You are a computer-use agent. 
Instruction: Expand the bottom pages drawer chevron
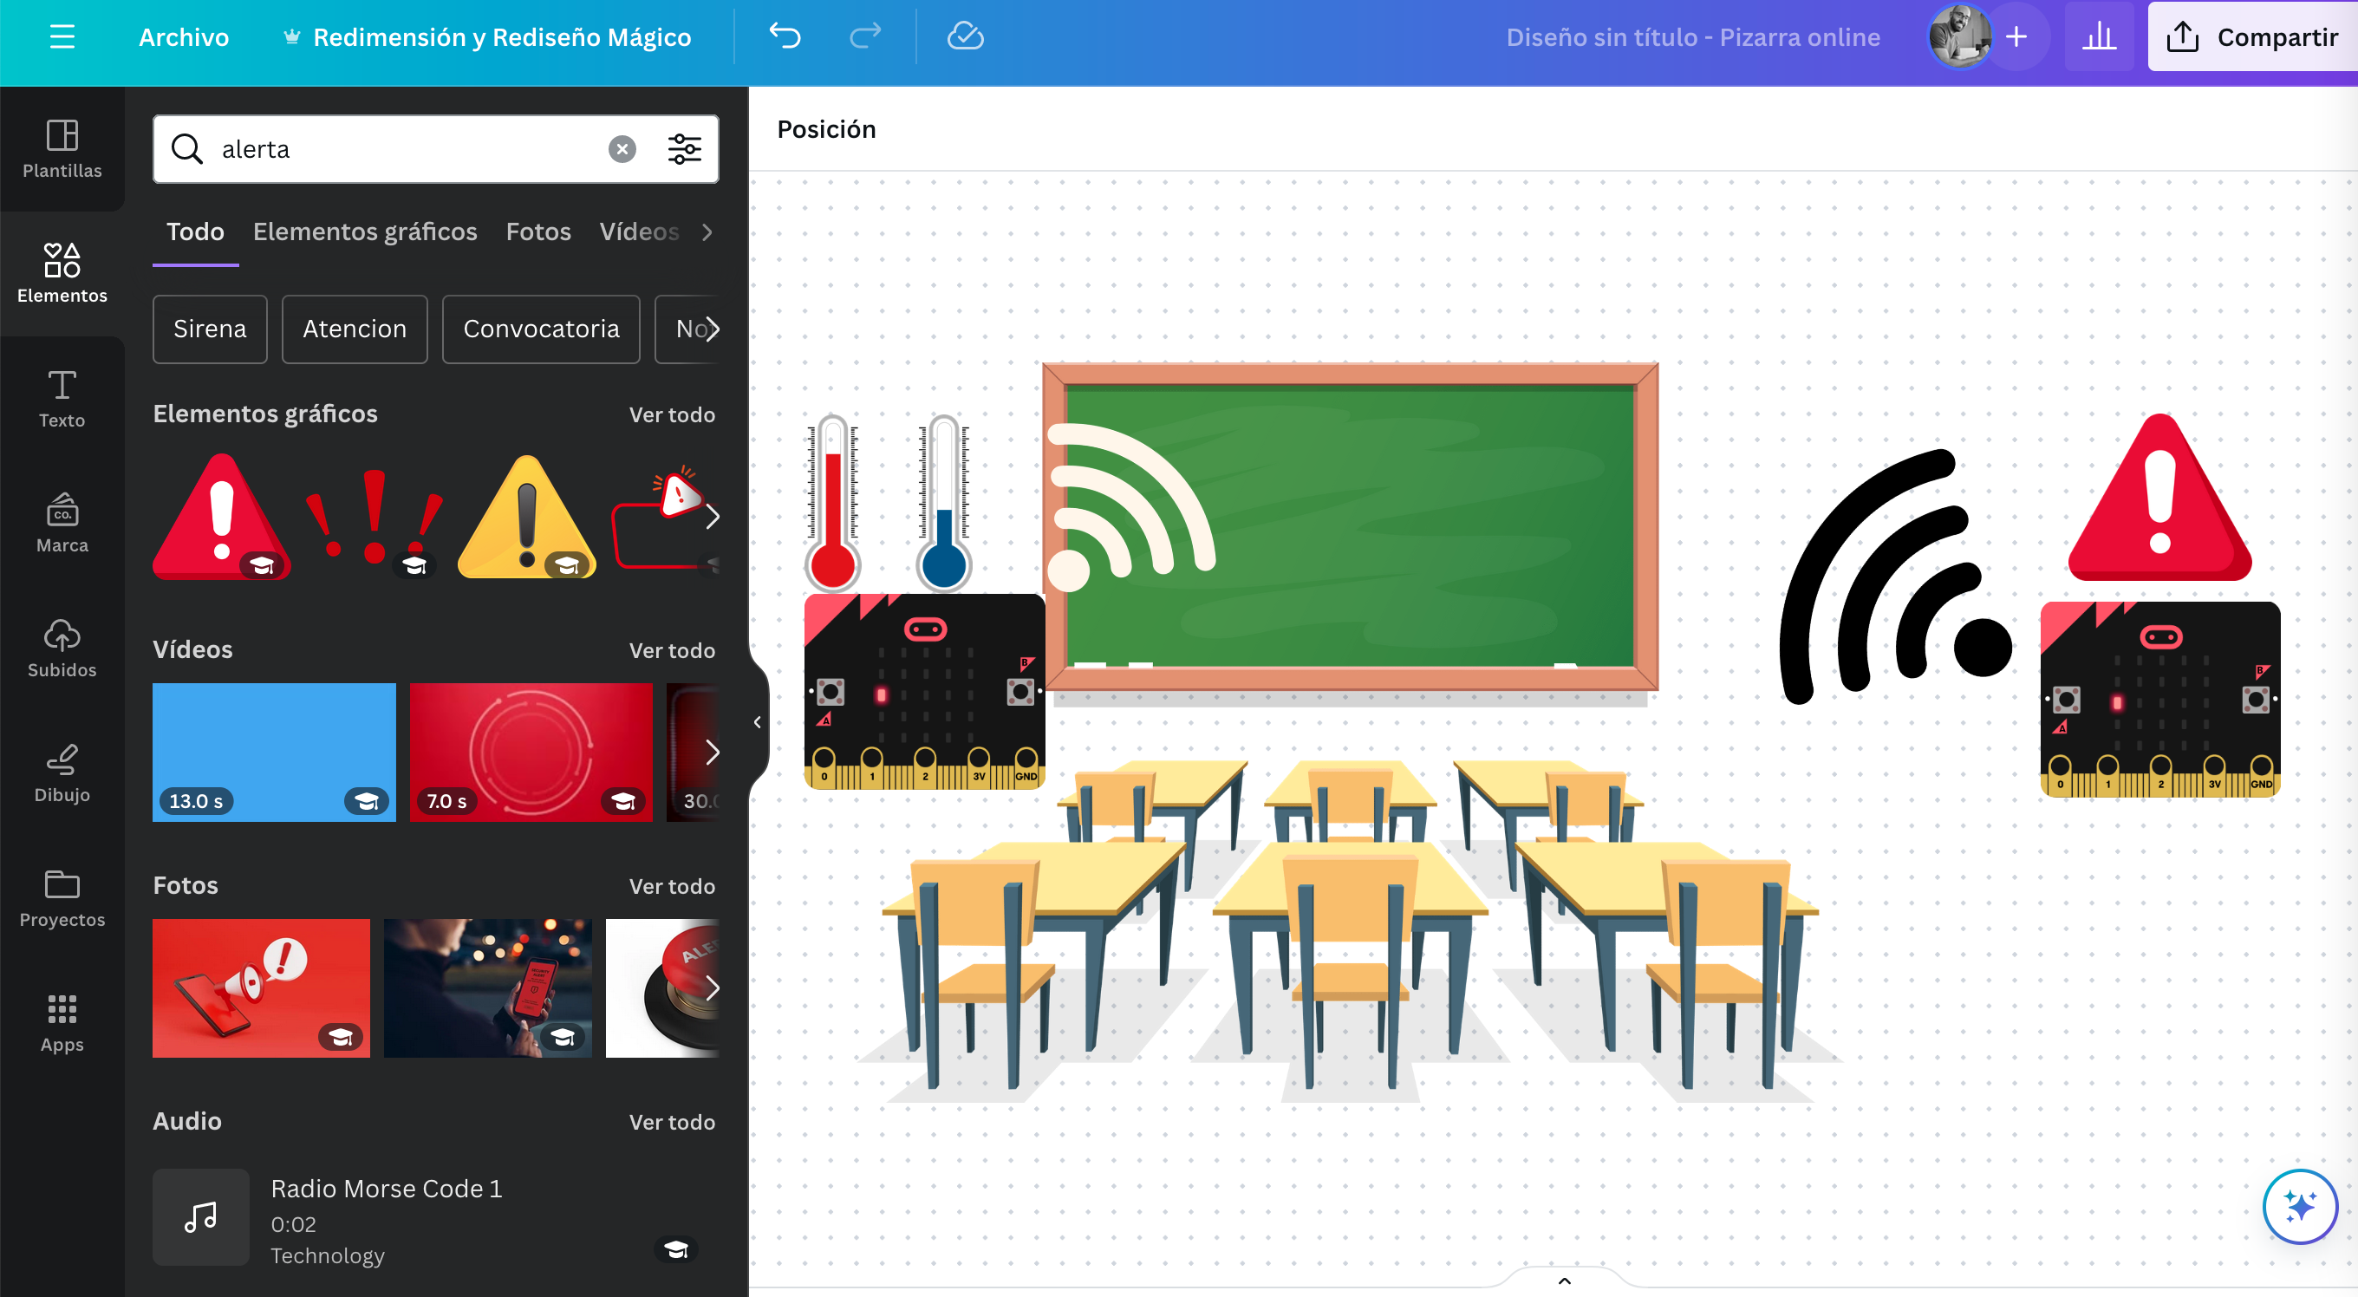pos(1565,1281)
